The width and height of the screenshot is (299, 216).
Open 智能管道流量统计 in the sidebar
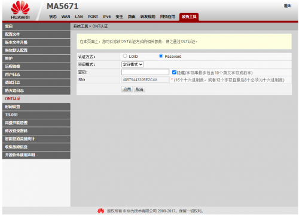click(36, 139)
